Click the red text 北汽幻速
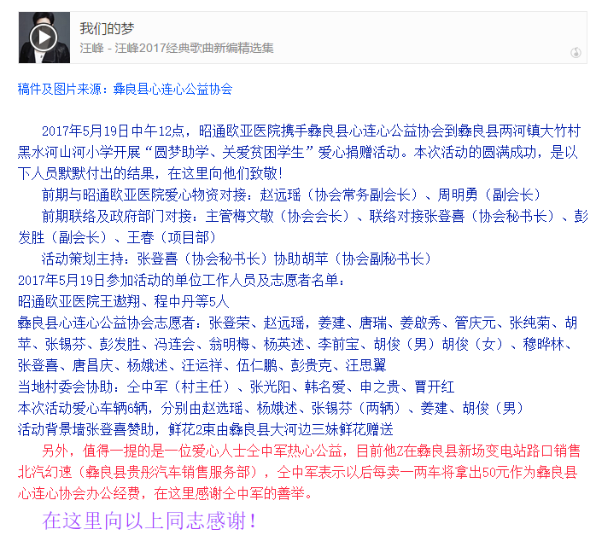 (44, 472)
